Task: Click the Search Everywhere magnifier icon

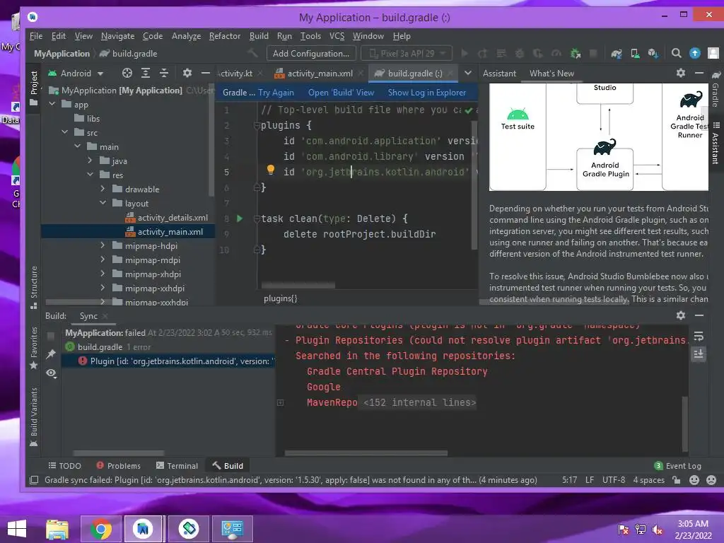Action: [x=677, y=54]
